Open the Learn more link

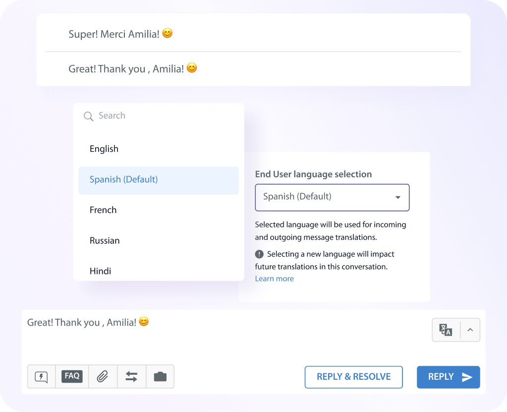point(274,279)
